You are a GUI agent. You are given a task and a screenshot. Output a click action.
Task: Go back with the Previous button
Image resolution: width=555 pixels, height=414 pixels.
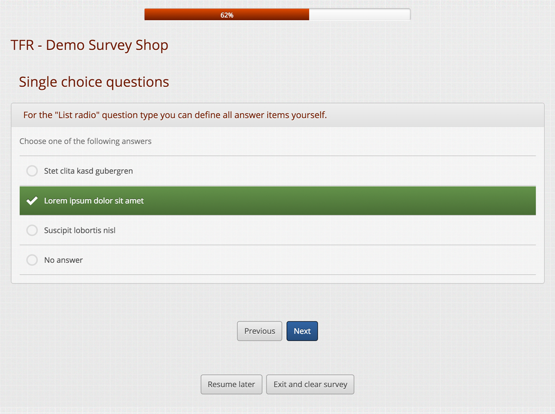point(260,331)
